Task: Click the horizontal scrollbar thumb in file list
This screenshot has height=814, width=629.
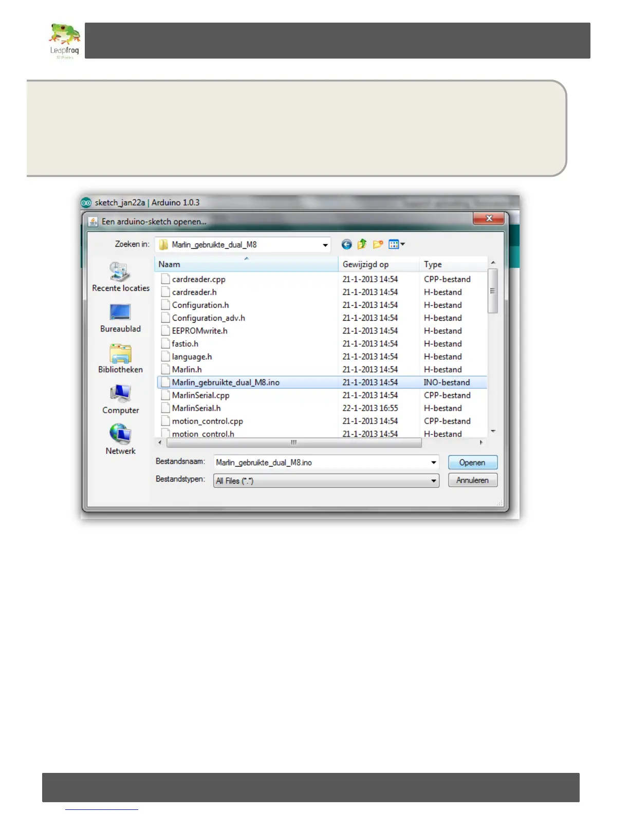Action: click(x=293, y=442)
